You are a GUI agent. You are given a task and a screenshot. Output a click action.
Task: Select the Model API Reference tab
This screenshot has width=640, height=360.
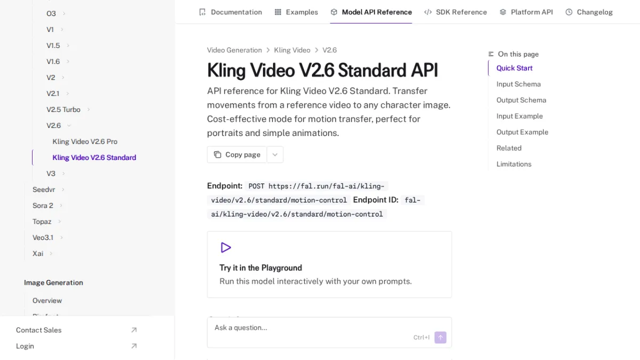(371, 12)
